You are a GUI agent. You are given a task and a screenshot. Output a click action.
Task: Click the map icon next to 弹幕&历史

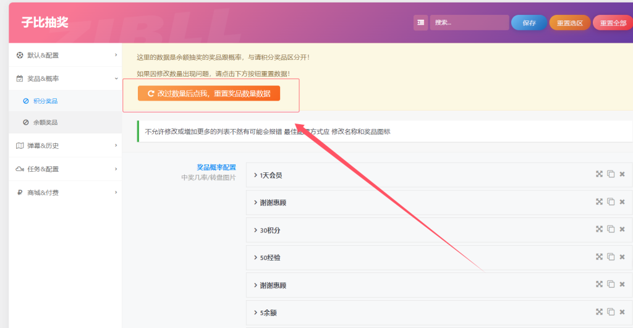pyautogui.click(x=20, y=145)
